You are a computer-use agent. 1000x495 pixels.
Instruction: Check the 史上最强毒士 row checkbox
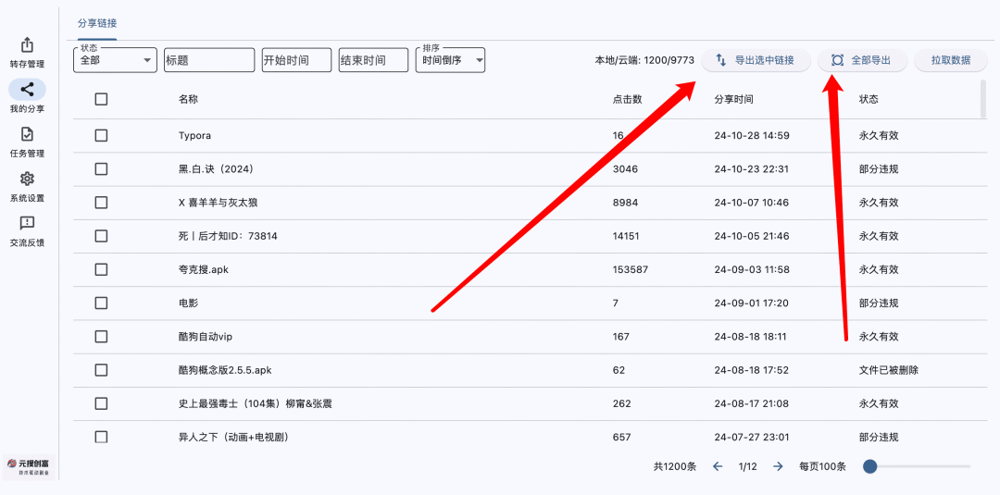101,403
